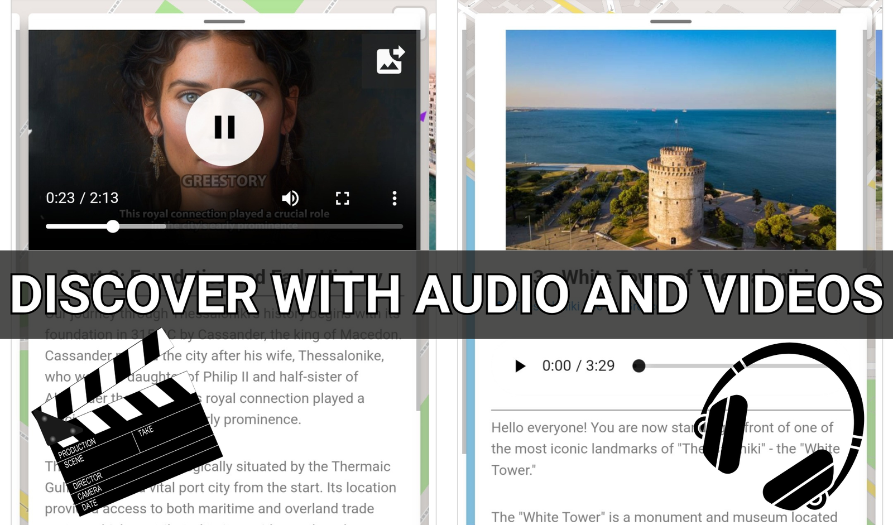
Task: Seek the audio track using its slider knob
Action: 639,366
